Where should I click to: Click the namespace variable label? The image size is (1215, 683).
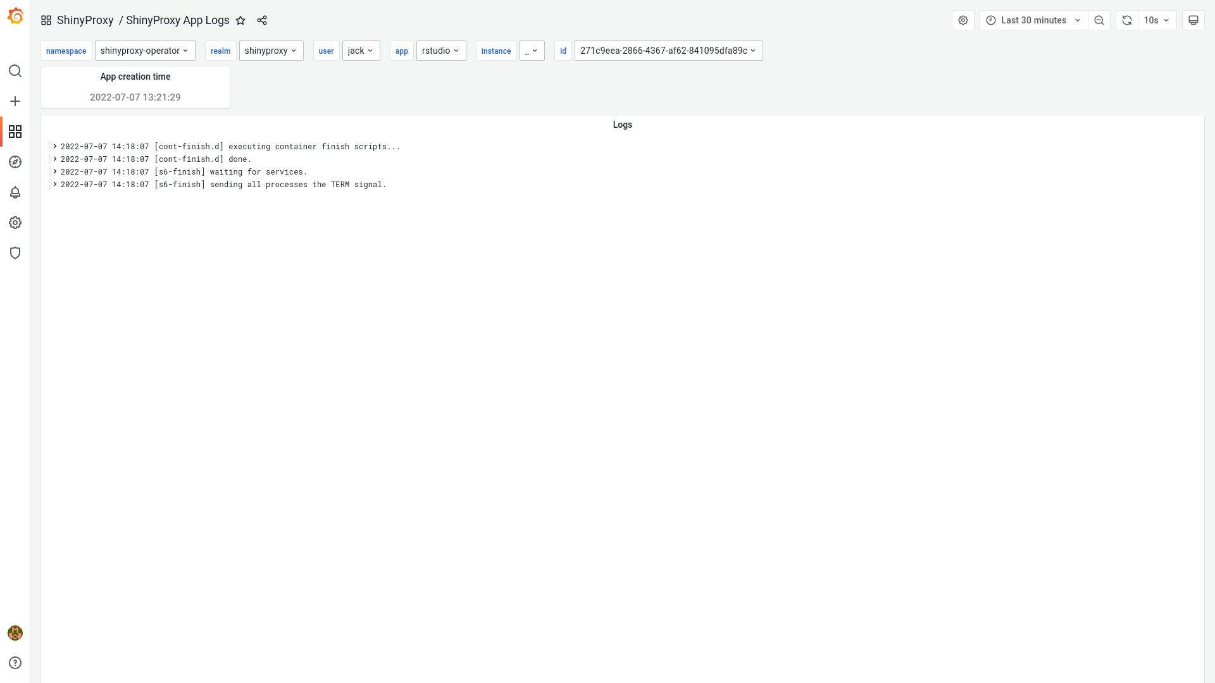point(66,51)
